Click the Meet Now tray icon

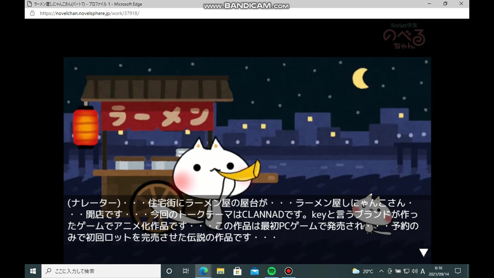point(390,271)
